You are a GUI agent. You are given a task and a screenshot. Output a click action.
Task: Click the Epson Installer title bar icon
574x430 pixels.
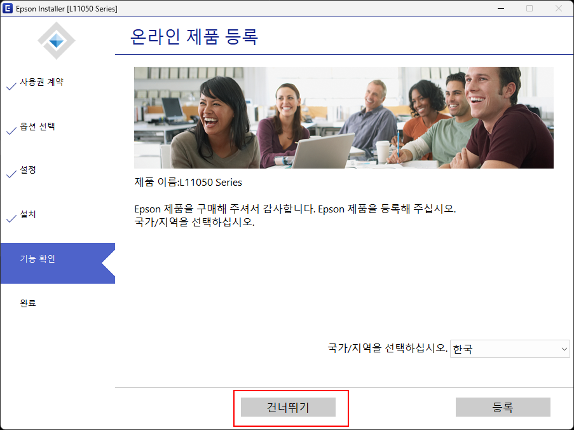[8, 8]
